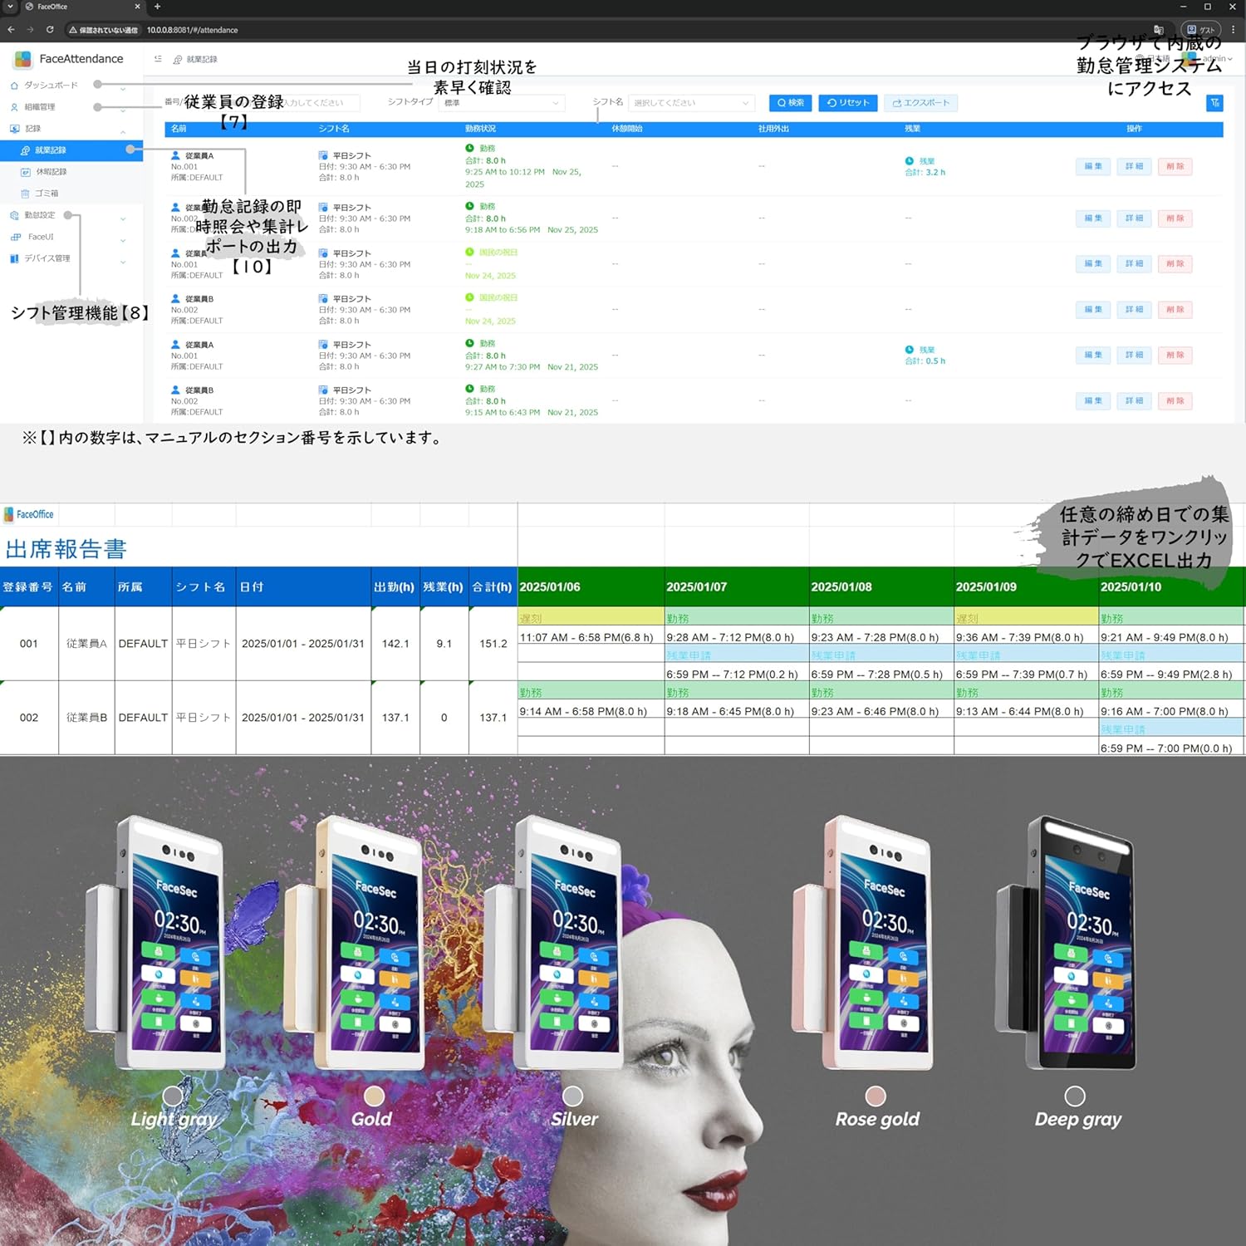Open the シフトタイプ dropdown showing 標準
The image size is (1246, 1246).
tap(501, 103)
